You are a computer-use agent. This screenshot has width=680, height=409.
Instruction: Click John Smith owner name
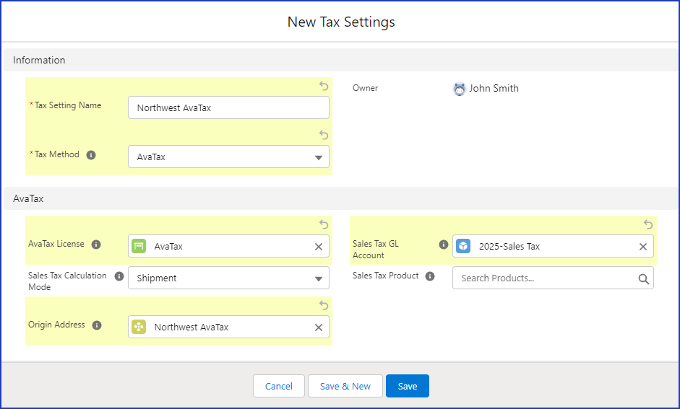coord(494,88)
